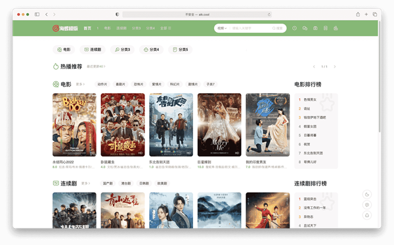The width and height of the screenshot is (394, 245).
Task: Open the Badhaai Do movie poster
Action: click(x=74, y=125)
